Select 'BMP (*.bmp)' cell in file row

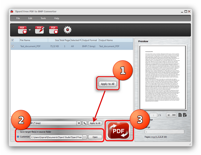89,46
